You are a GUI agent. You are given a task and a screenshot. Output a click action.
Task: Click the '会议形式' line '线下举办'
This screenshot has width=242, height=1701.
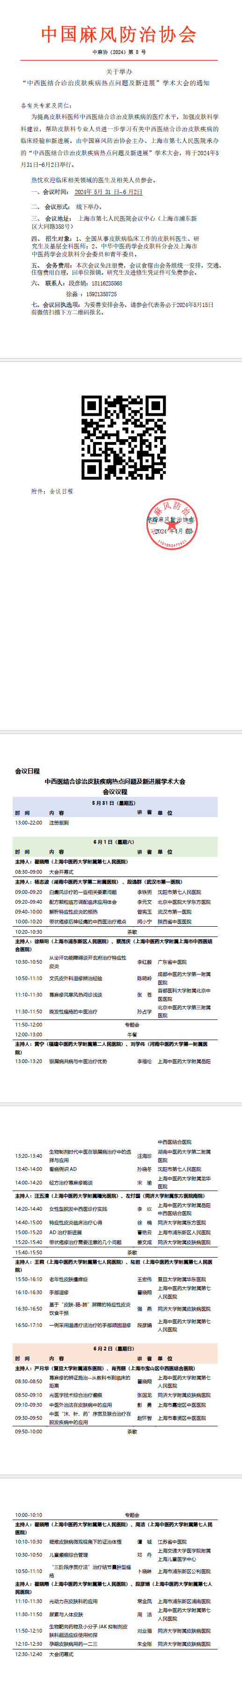pos(89,207)
